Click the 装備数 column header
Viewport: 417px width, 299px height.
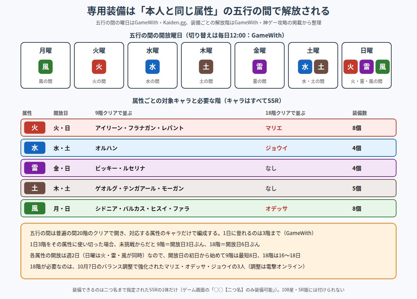click(360, 113)
